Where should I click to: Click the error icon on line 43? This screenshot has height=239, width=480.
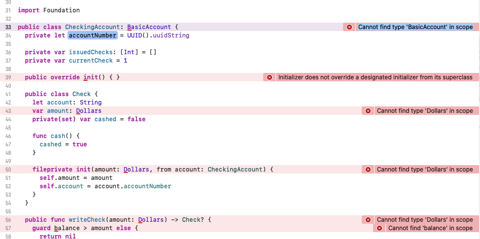pos(368,111)
